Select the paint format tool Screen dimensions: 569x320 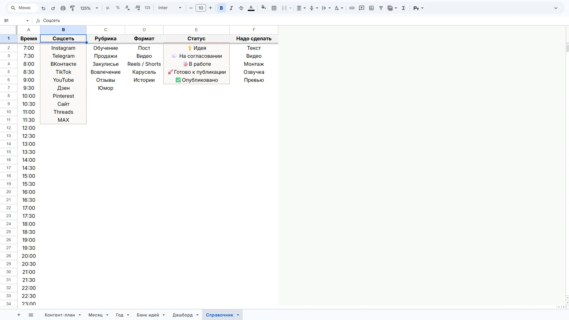point(72,8)
